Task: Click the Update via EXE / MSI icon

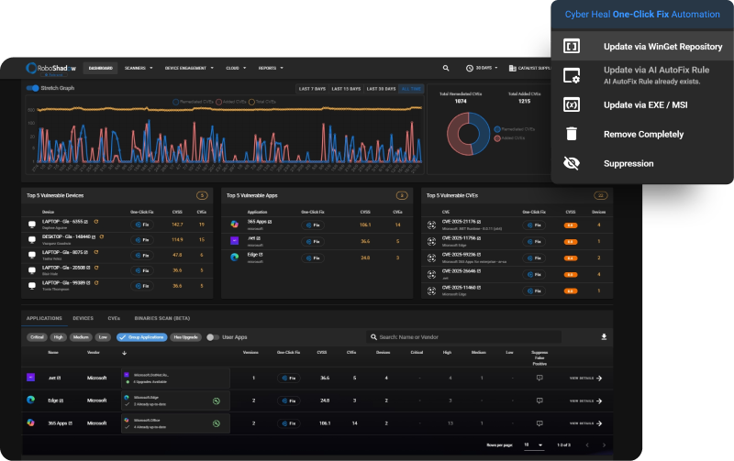Action: point(572,104)
